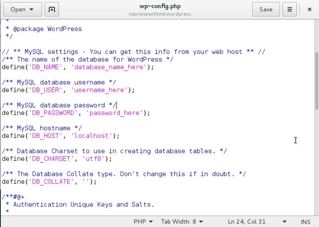Screen dimensions: 319x227
Task: Click the 'password_here' value
Action: (114, 113)
